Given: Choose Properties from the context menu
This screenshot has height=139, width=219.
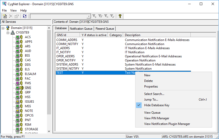Looking at the screenshot, I should click(151, 87).
